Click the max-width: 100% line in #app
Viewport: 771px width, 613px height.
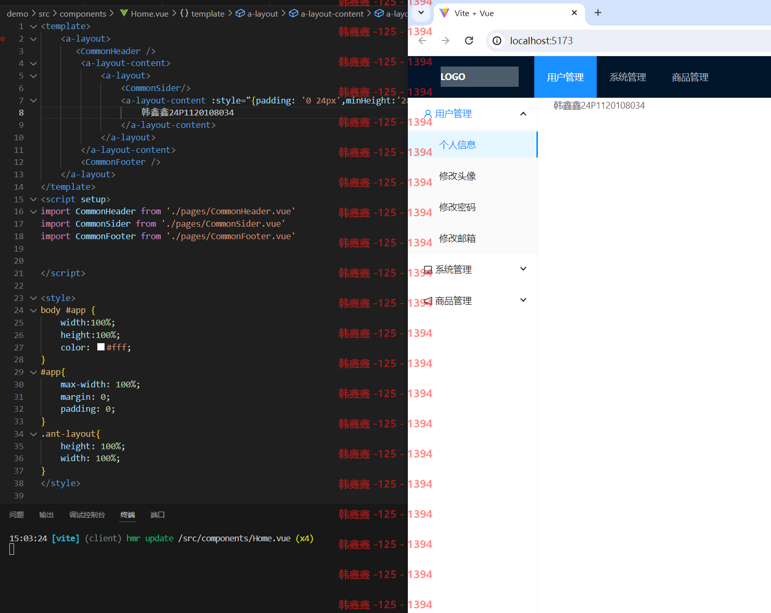point(100,384)
